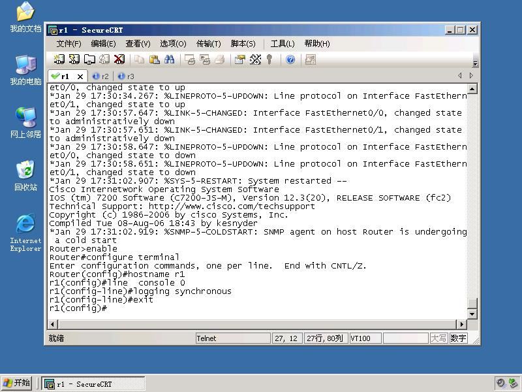Click the '27行, 80列' status bar field
Image resolution: width=522 pixels, height=392 pixels.
(326, 338)
